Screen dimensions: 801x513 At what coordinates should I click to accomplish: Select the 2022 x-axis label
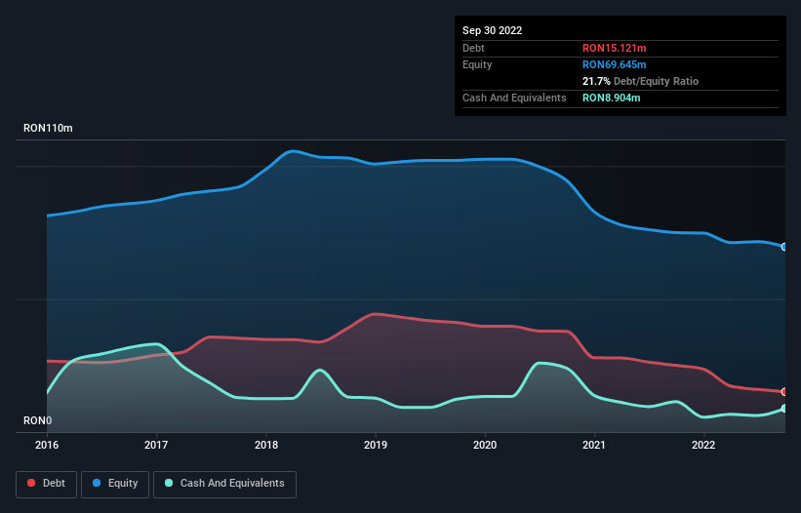coord(703,445)
